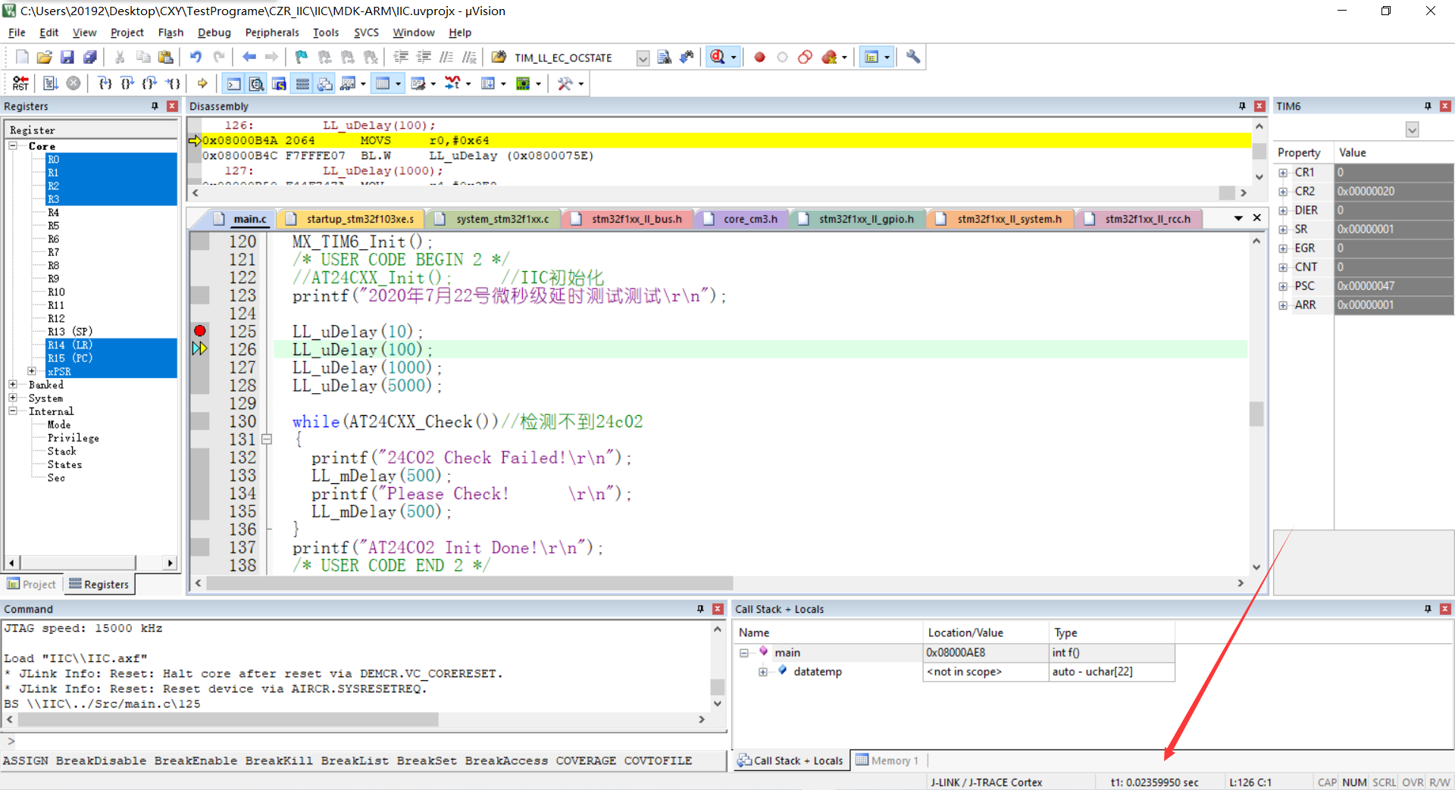Insert a breakpoint with the red dot toolbar icon
Screen dimensions: 1455x790
pyautogui.click(x=759, y=57)
